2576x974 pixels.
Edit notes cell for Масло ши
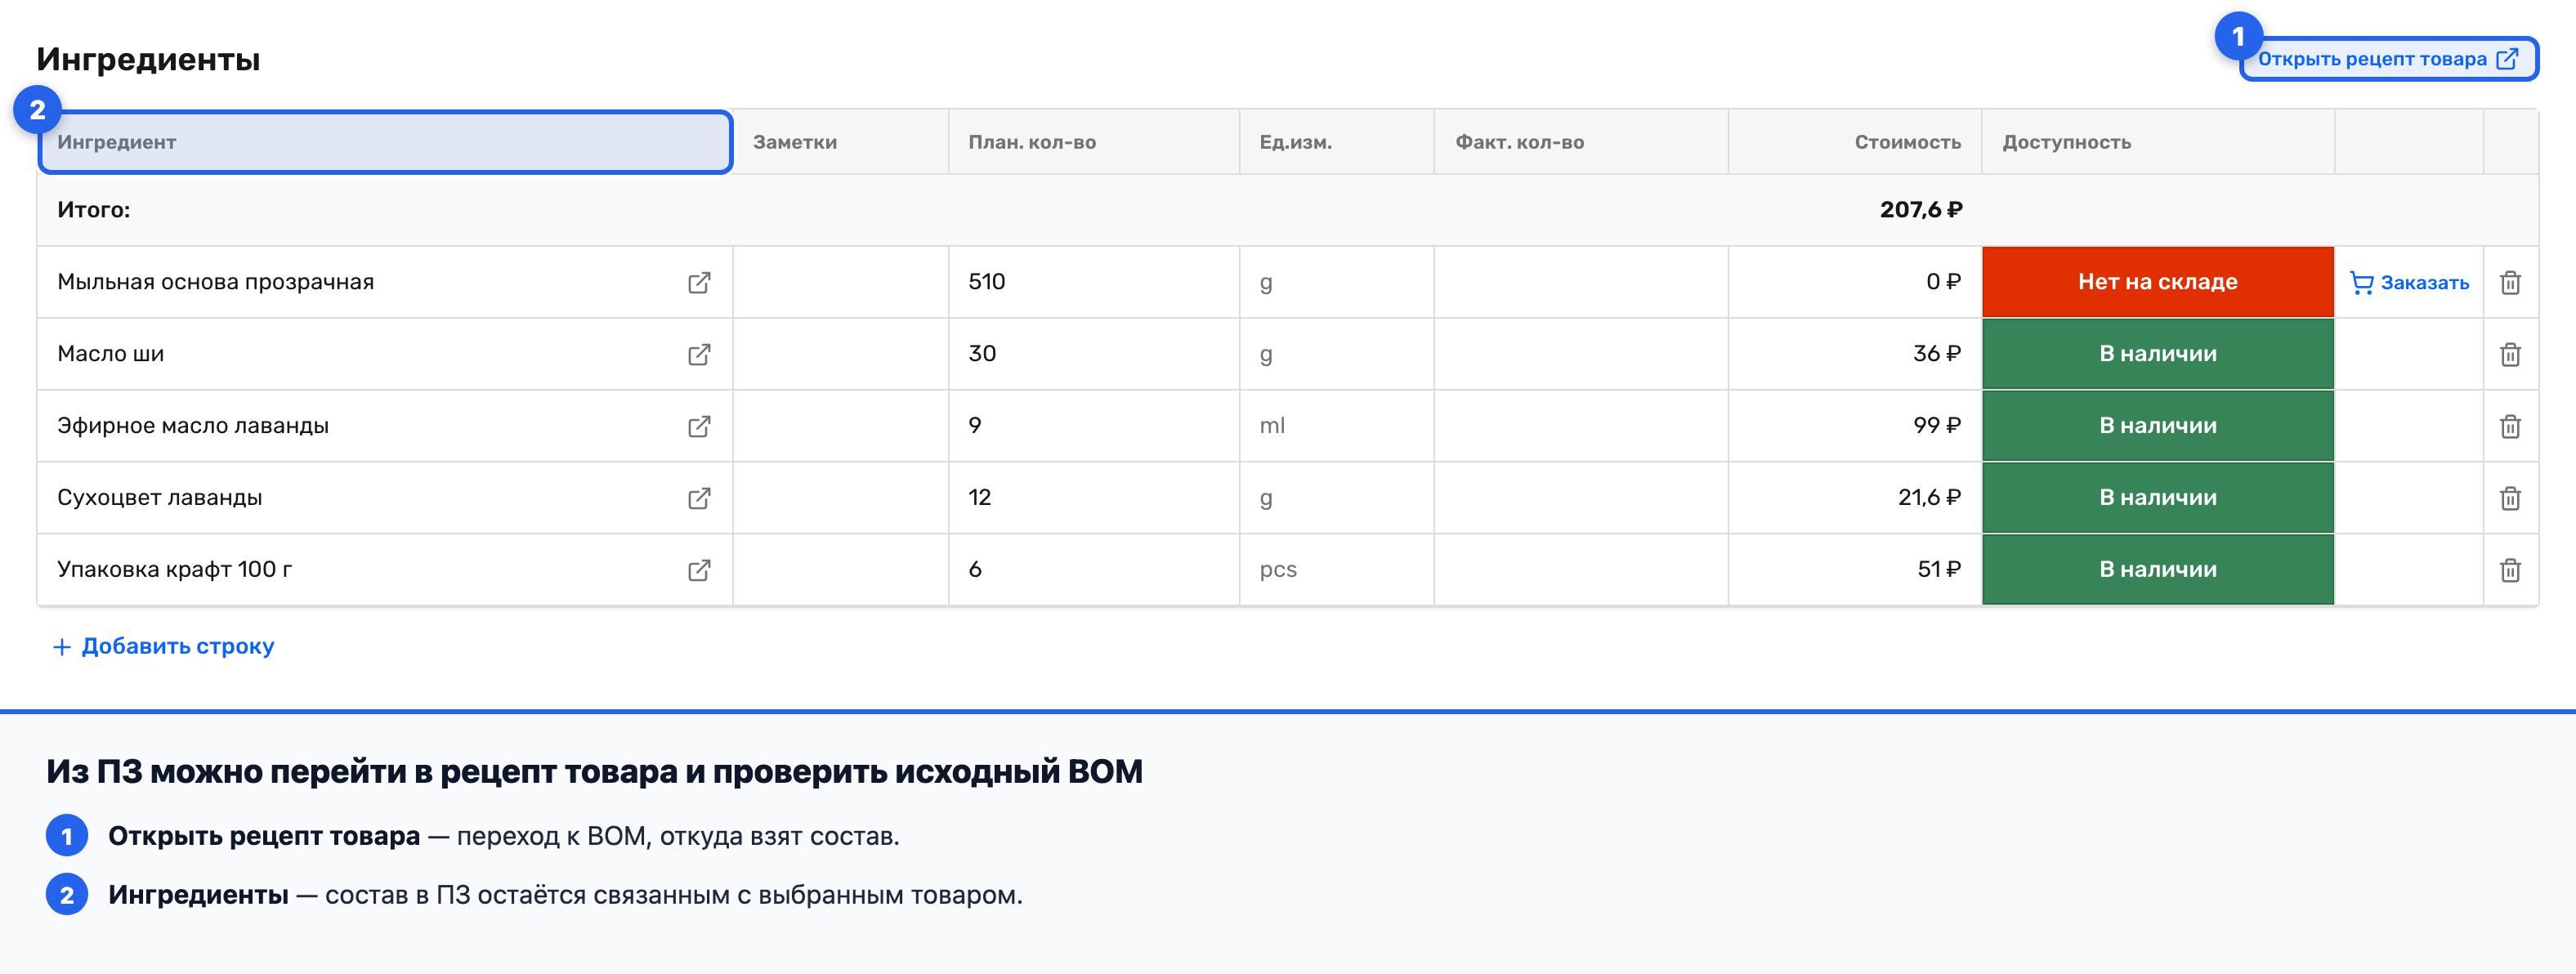pyautogui.click(x=841, y=354)
